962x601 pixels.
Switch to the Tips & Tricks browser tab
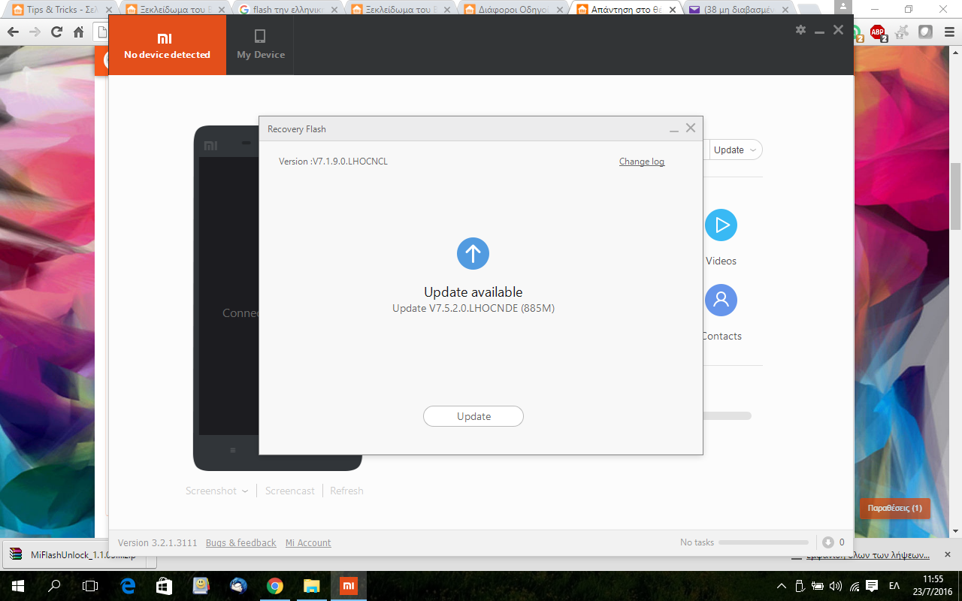click(62, 10)
